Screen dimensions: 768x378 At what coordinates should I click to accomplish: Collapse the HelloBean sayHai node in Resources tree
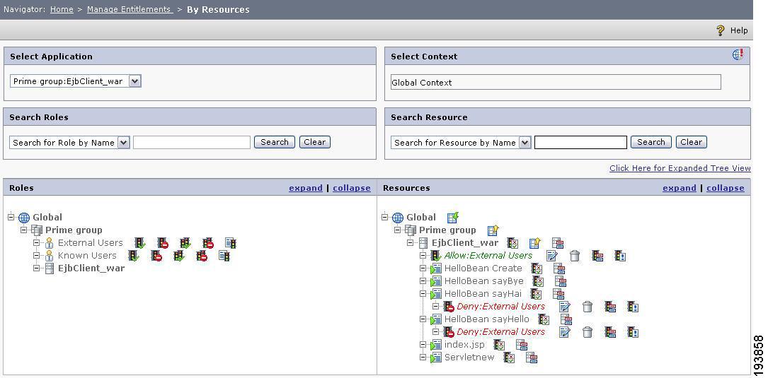[424, 293]
